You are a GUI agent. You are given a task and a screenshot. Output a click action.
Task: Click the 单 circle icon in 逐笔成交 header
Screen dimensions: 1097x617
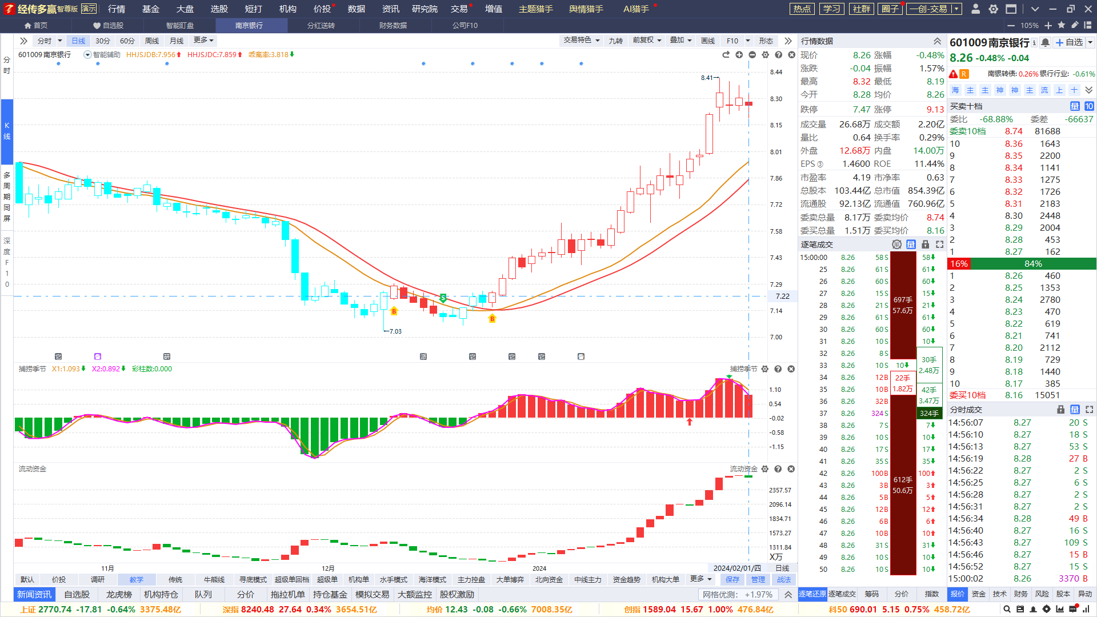point(897,245)
